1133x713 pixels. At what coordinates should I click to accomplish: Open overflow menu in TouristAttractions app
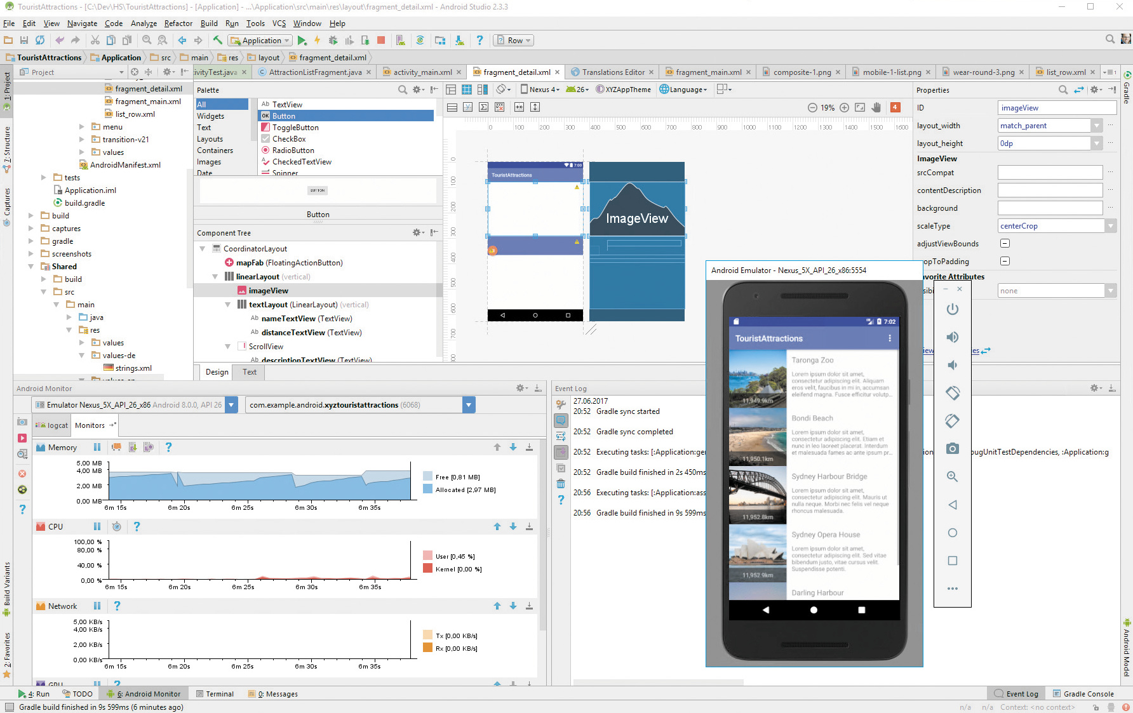coord(890,338)
